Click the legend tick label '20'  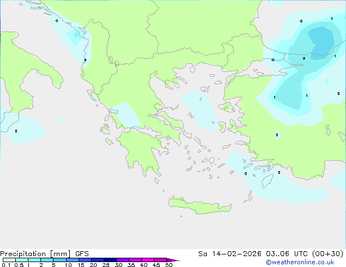tap(93, 265)
